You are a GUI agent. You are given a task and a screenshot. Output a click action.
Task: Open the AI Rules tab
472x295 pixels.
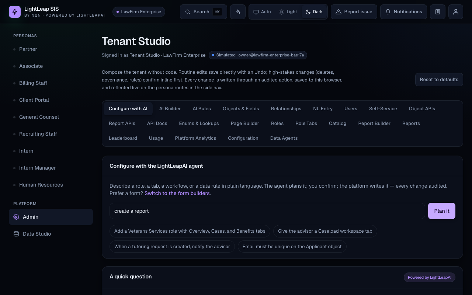point(202,109)
